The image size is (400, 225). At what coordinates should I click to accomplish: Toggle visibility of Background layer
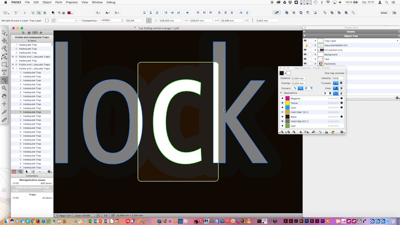tap(305, 54)
